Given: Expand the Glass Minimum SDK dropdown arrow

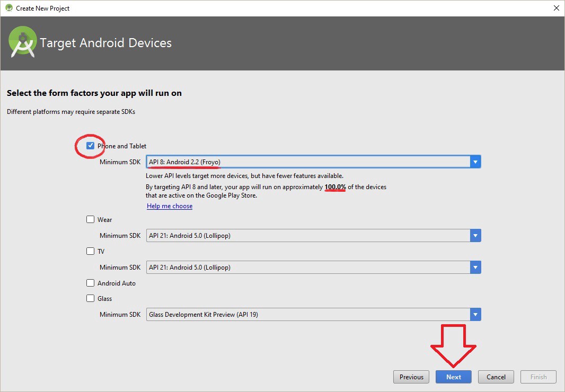Looking at the screenshot, I should [475, 315].
